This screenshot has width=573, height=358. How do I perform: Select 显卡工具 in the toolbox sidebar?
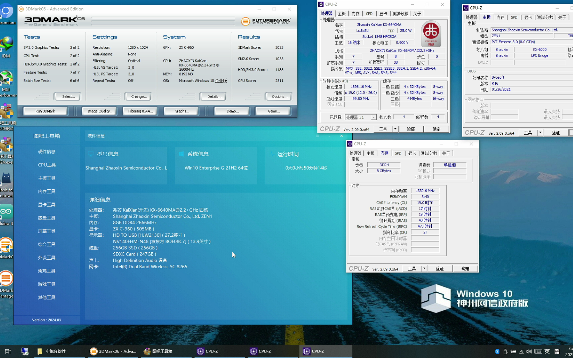pyautogui.click(x=47, y=205)
